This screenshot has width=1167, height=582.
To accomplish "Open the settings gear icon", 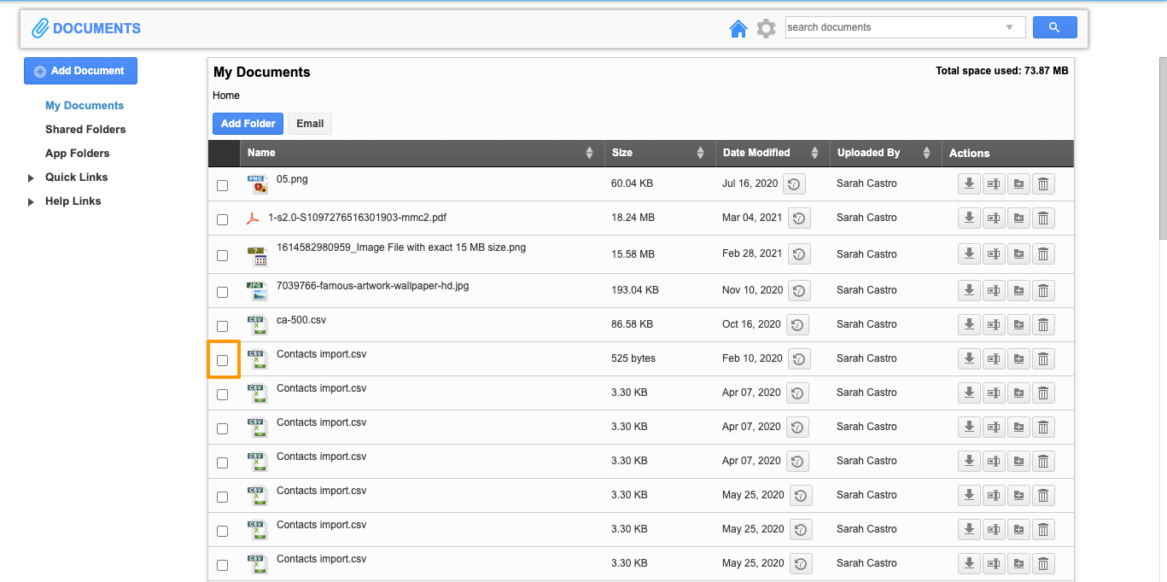I will tap(767, 28).
